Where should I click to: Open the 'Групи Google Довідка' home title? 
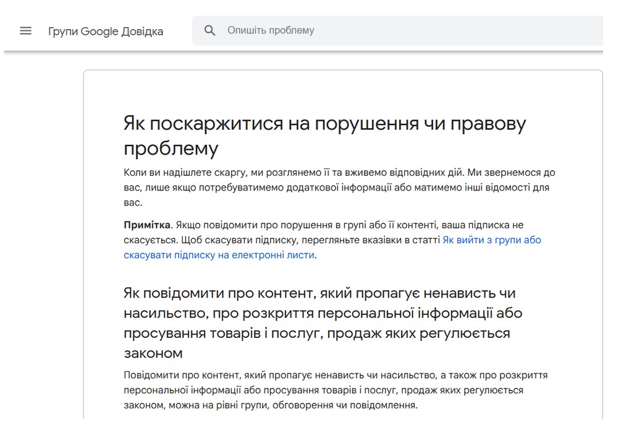click(x=106, y=31)
